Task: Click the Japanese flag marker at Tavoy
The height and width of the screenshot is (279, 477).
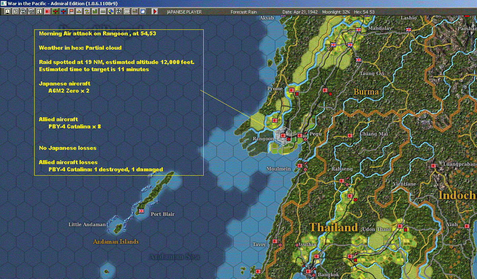Action: 275,241
